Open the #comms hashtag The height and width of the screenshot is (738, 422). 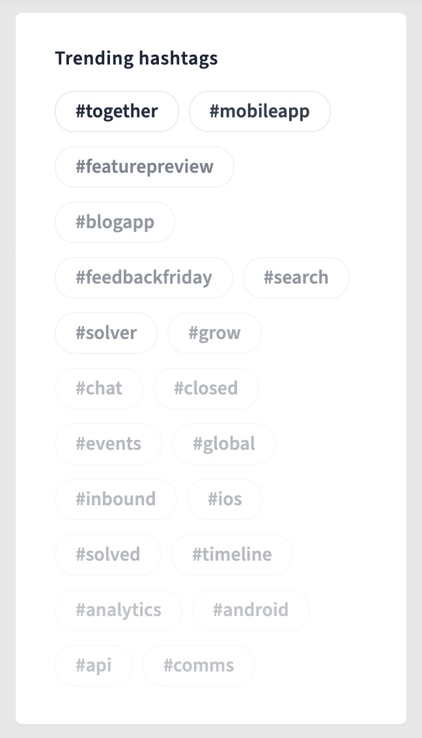tap(198, 665)
